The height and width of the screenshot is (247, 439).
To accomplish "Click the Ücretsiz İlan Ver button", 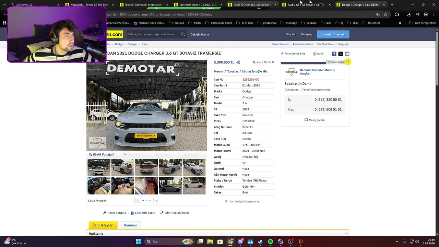I will click(x=333, y=34).
